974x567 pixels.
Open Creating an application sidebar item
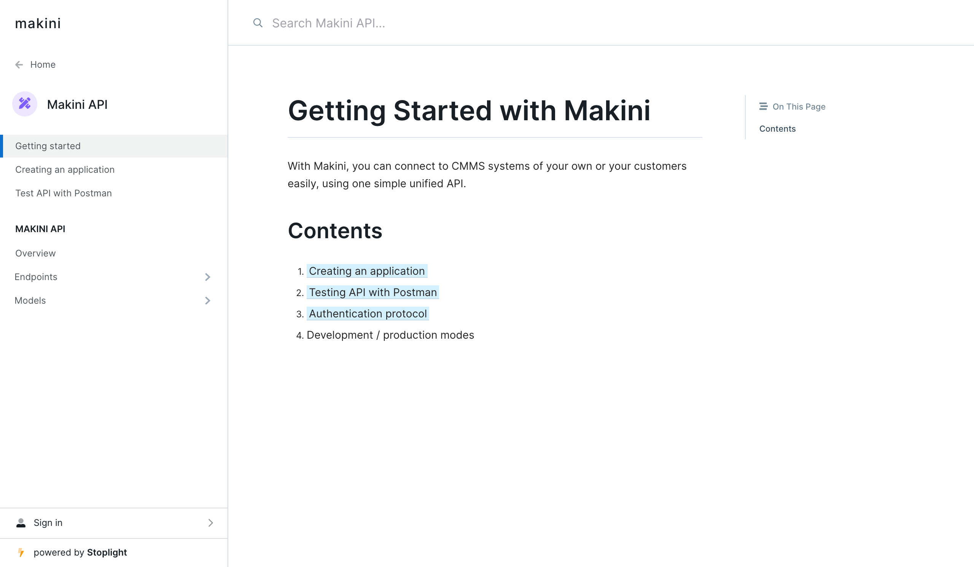(114, 170)
